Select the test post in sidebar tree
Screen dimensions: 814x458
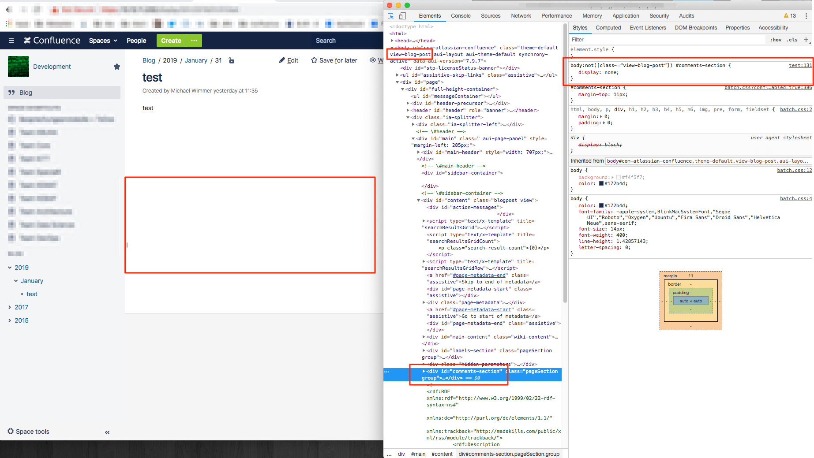pyautogui.click(x=32, y=294)
